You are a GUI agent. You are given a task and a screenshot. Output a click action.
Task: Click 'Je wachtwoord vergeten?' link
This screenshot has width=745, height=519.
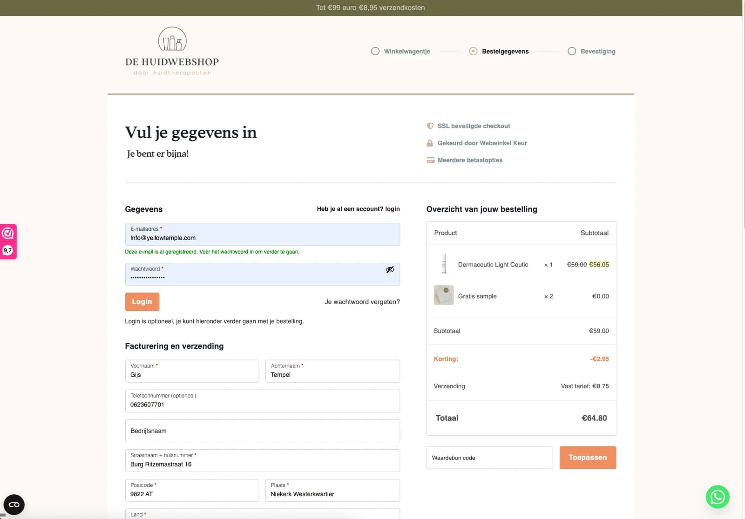pyautogui.click(x=362, y=302)
